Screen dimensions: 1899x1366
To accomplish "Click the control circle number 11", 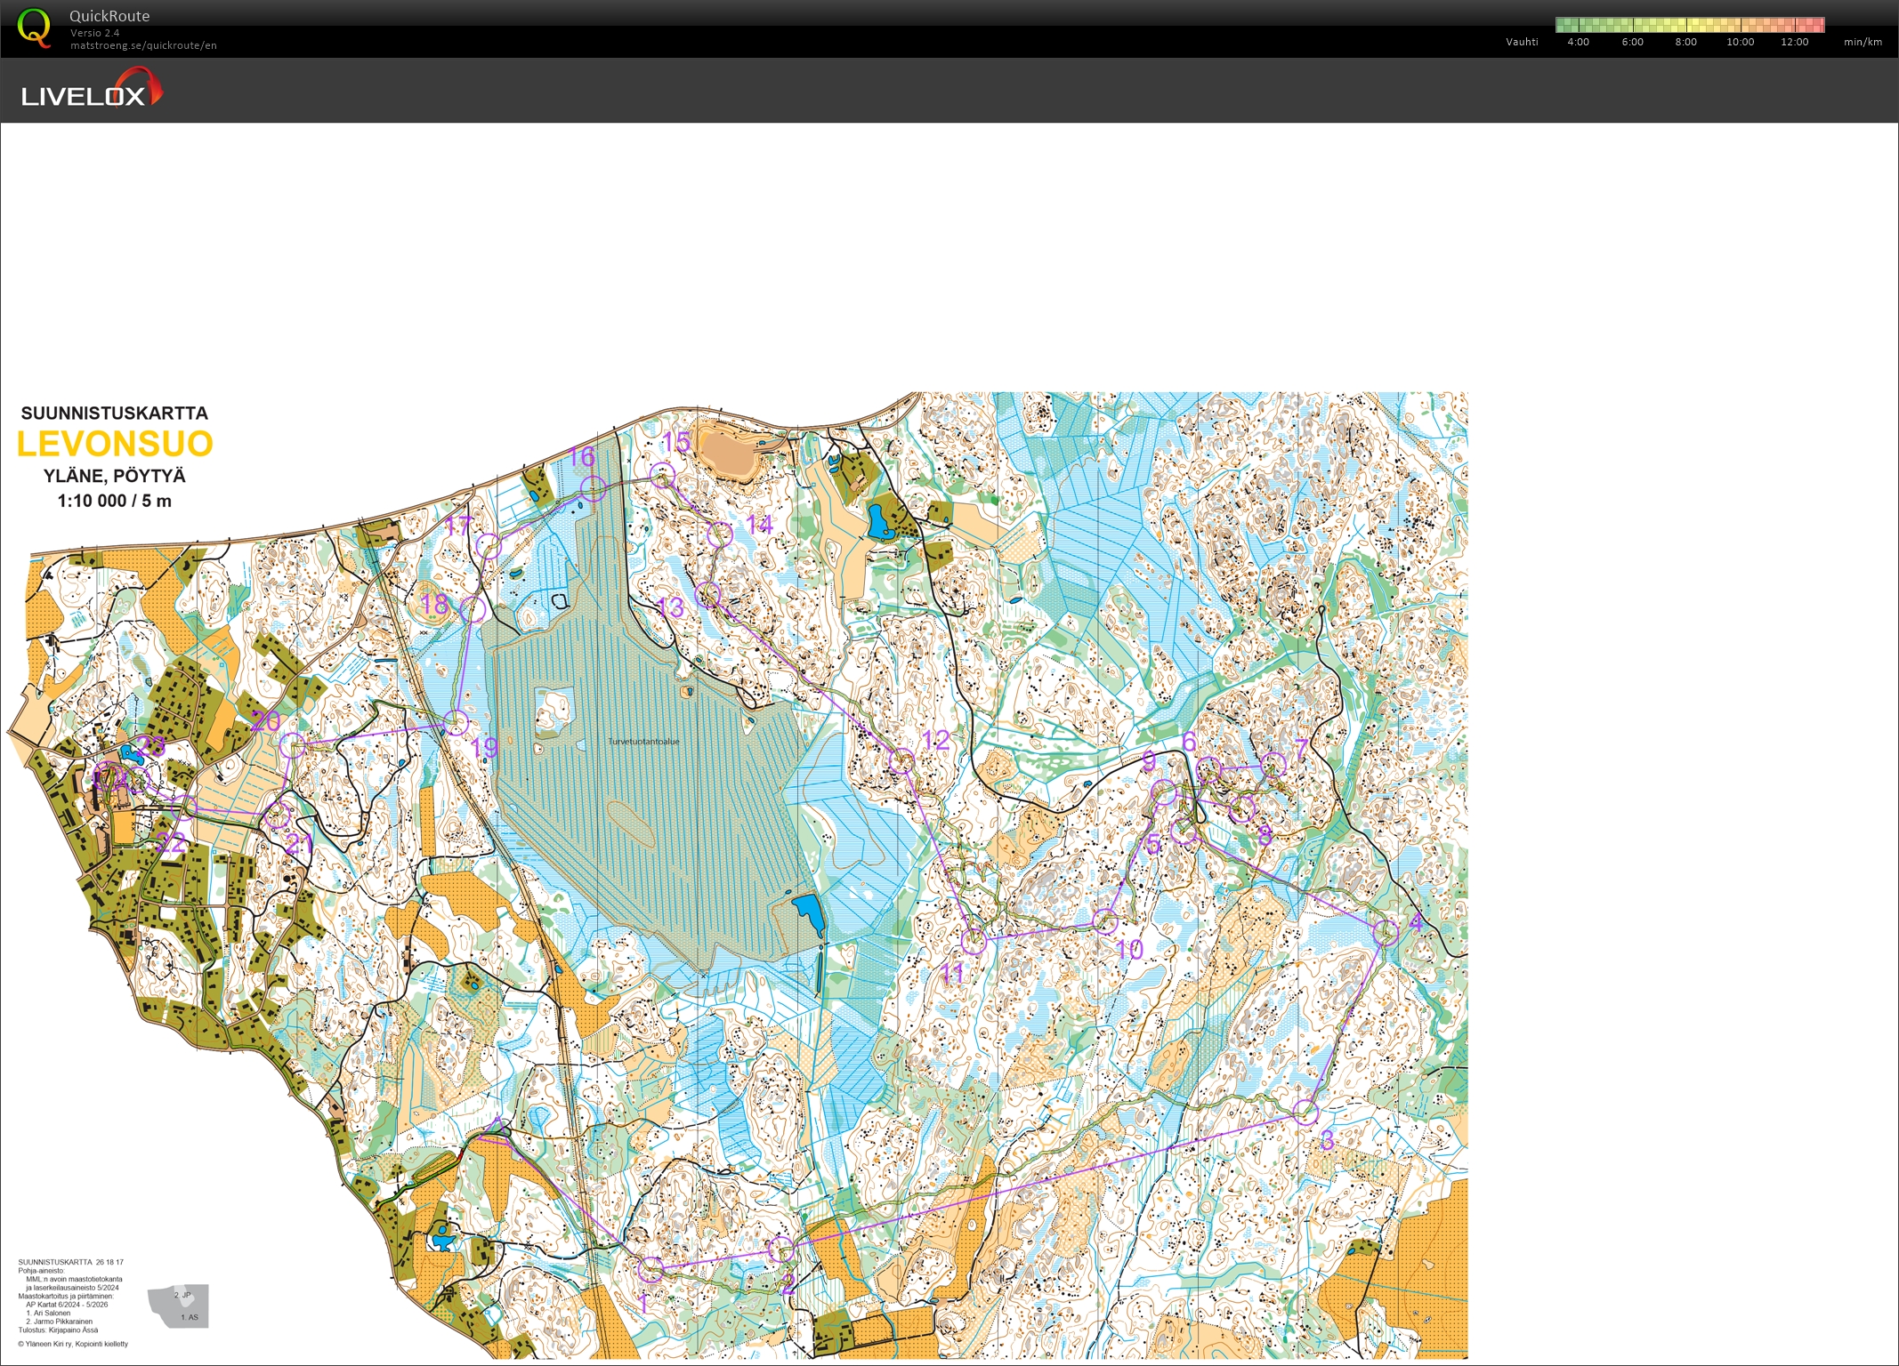I will [974, 941].
